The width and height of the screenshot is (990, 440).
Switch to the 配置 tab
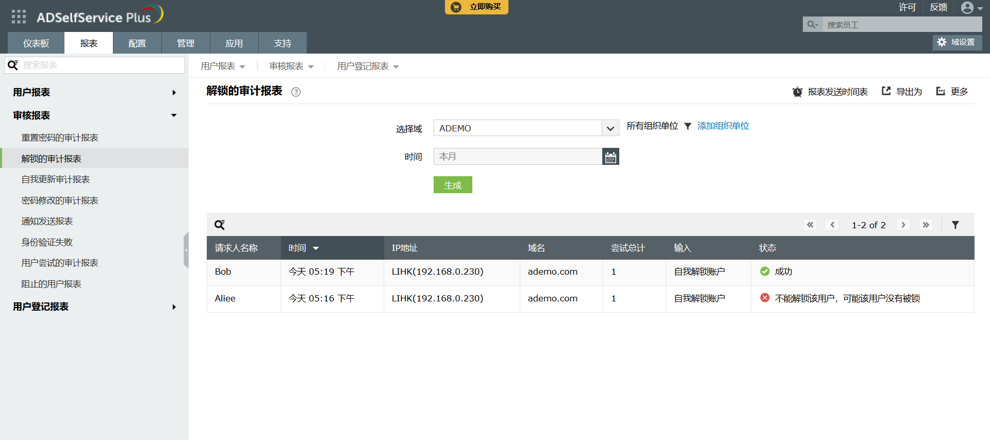[137, 43]
